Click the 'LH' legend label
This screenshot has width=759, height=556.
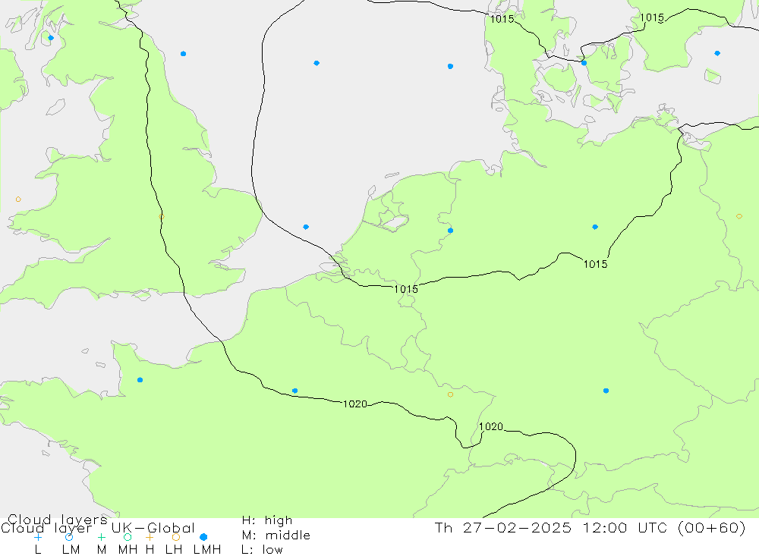[173, 550]
